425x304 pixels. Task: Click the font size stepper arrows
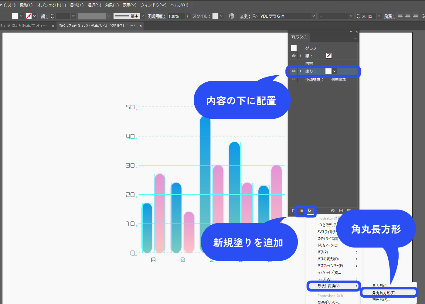[358, 16]
